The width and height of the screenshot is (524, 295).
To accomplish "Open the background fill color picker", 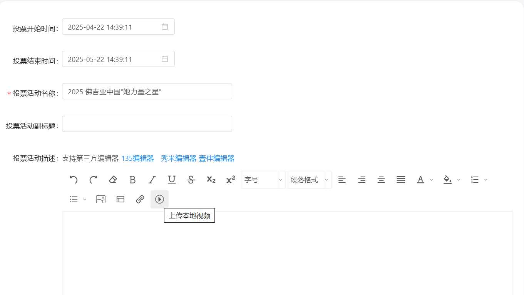I will [447, 180].
